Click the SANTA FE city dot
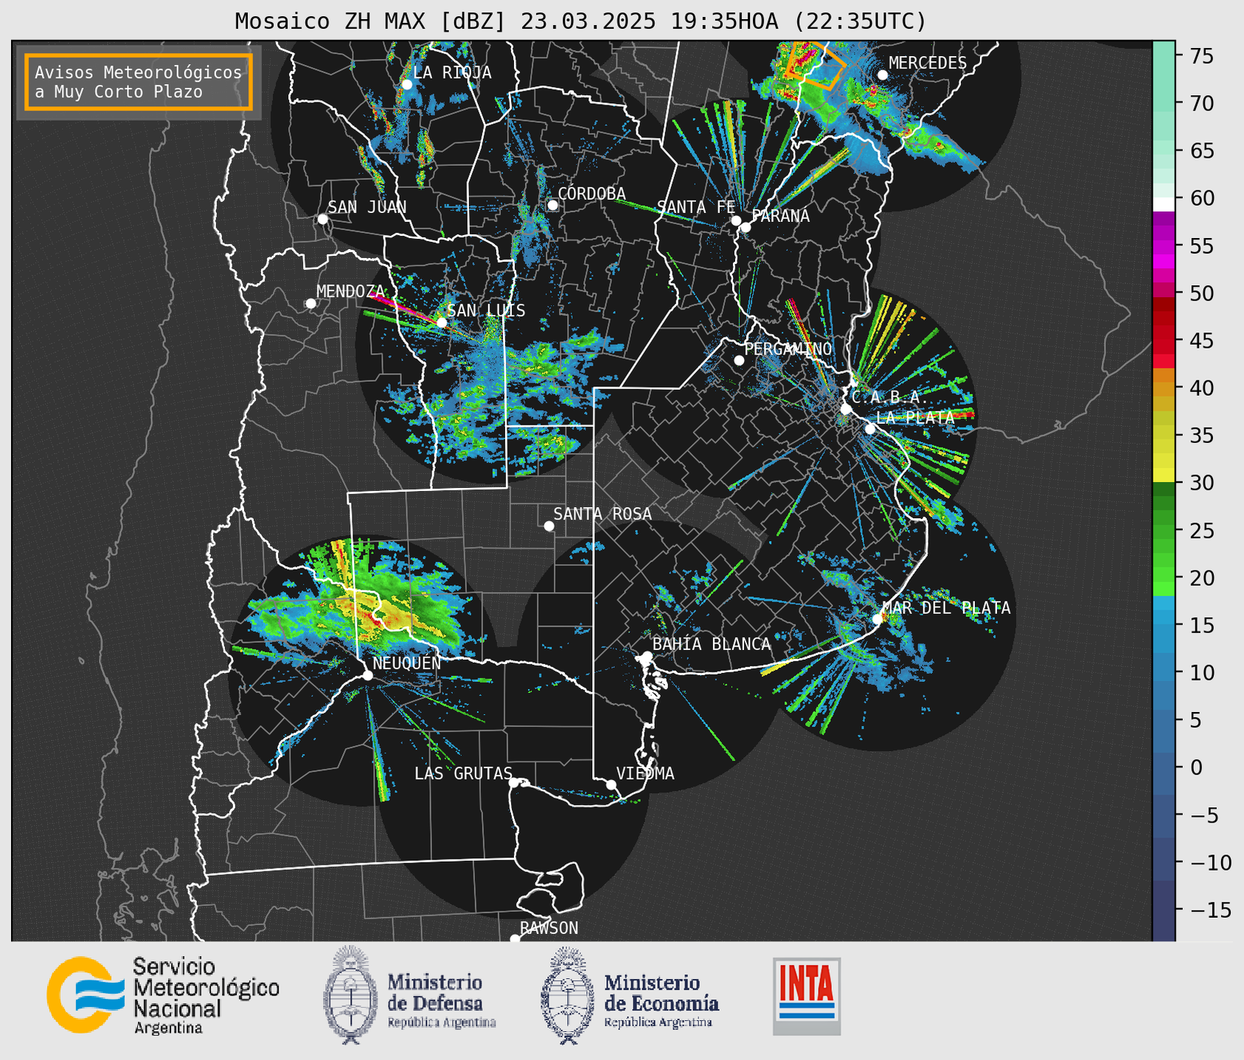The width and height of the screenshot is (1244, 1060). point(736,220)
